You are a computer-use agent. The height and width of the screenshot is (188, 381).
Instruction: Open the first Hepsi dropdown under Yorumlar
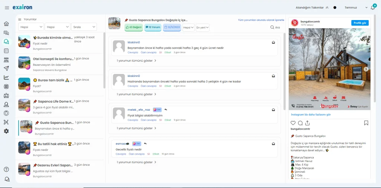[31, 27]
